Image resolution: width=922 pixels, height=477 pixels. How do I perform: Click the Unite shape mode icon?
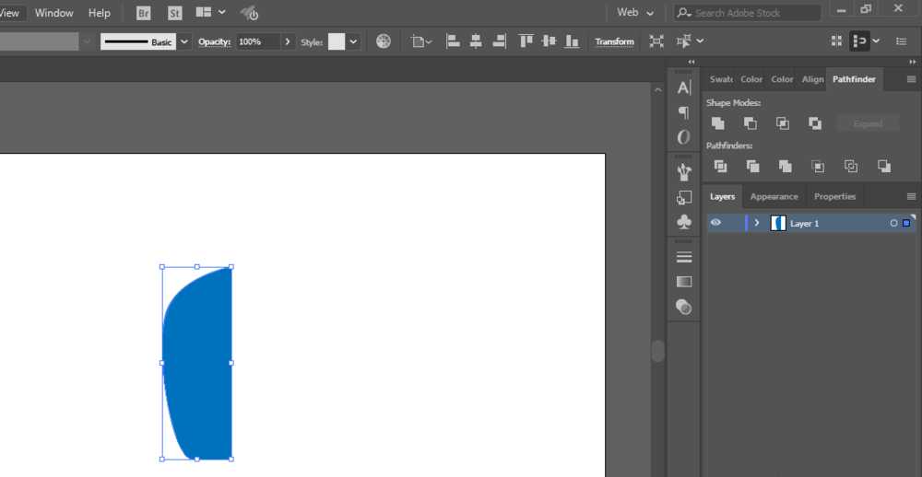717,123
